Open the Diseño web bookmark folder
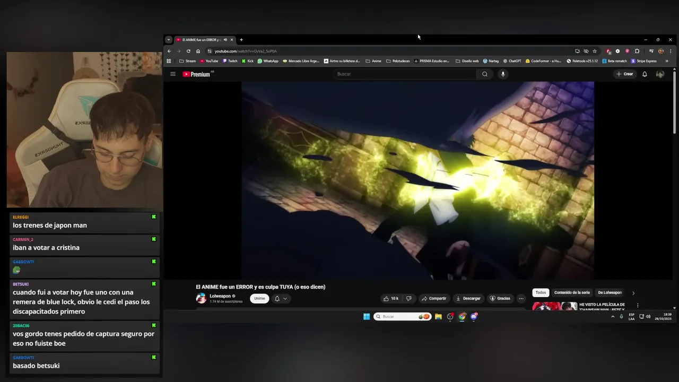The height and width of the screenshot is (382, 679). coord(467,61)
